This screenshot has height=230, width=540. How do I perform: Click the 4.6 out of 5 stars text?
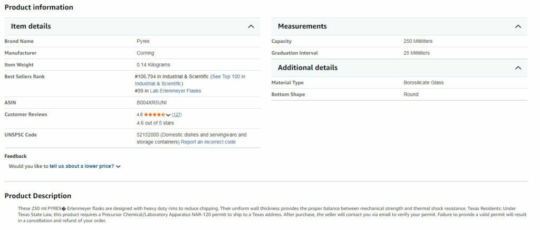[155, 123]
